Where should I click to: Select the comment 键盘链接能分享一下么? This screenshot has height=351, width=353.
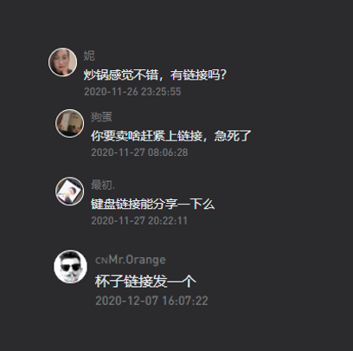[x=153, y=204]
